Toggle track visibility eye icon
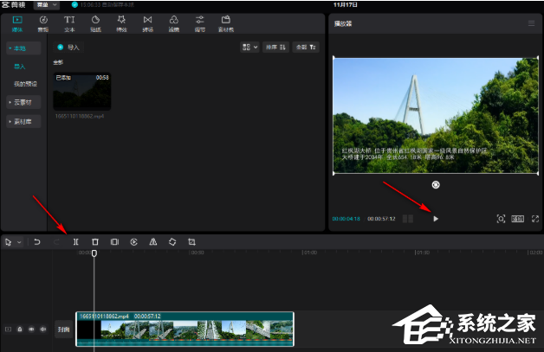This screenshot has width=544, height=352. pos(31,330)
